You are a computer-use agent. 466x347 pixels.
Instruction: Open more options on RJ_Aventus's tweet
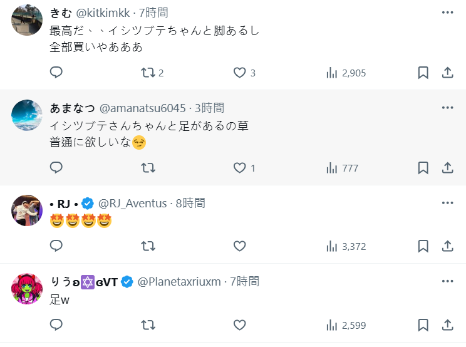(447, 204)
